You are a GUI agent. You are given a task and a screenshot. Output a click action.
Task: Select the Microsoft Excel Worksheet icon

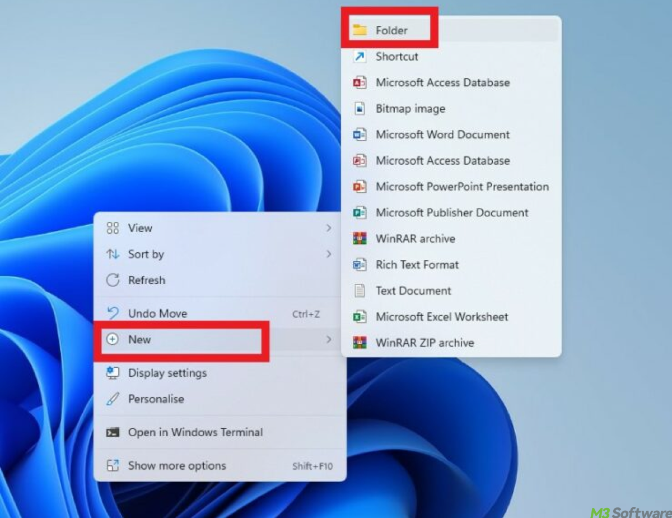click(x=360, y=317)
